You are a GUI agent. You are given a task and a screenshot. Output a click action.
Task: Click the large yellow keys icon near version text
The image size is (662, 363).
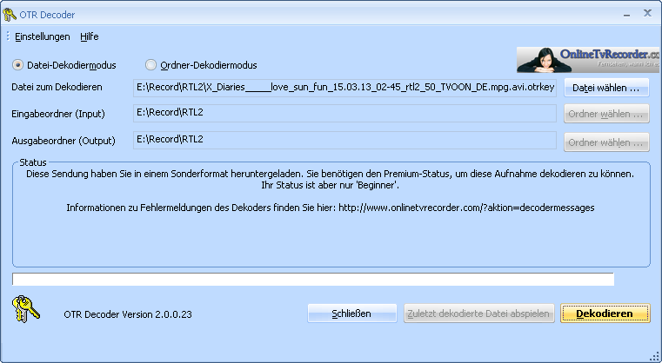(x=26, y=309)
